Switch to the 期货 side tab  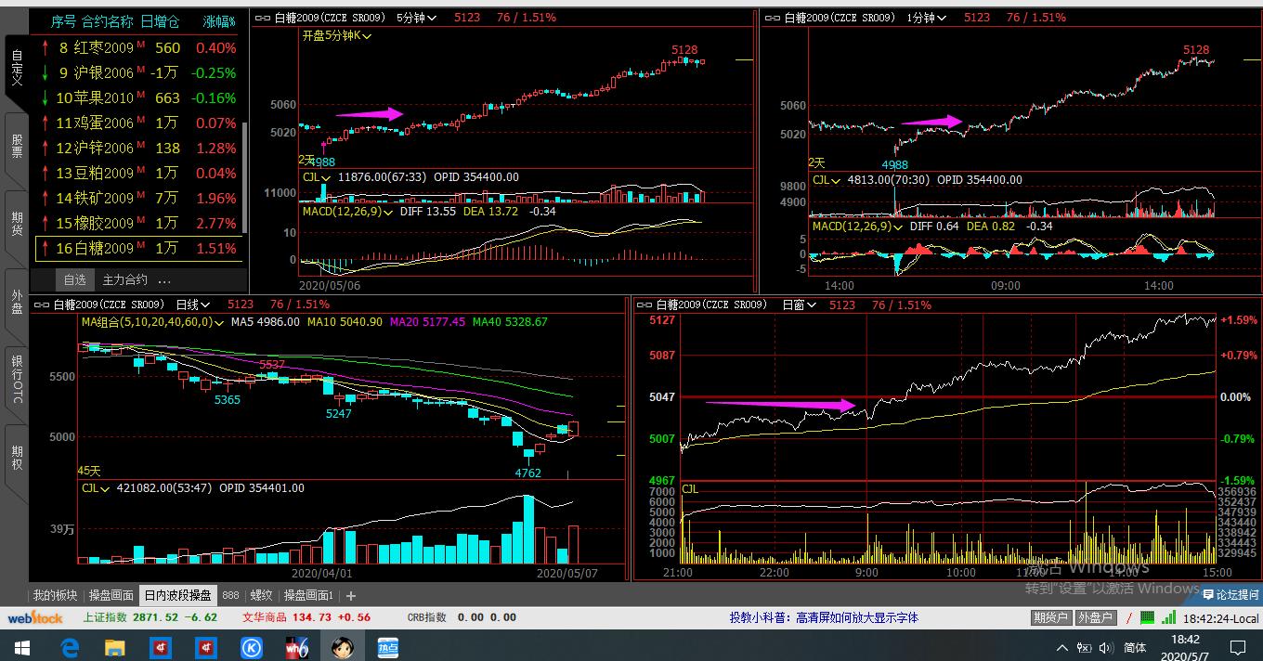point(17,223)
